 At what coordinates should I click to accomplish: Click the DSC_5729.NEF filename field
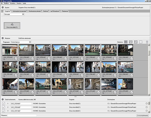click(21, 104)
